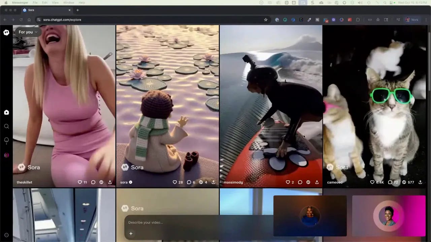The width and height of the screenshot is (431, 242).
Task: Open a new browser tab
Action: (x=77, y=10)
